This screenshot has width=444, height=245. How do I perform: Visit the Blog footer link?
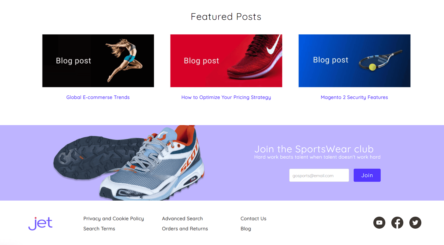(x=246, y=229)
